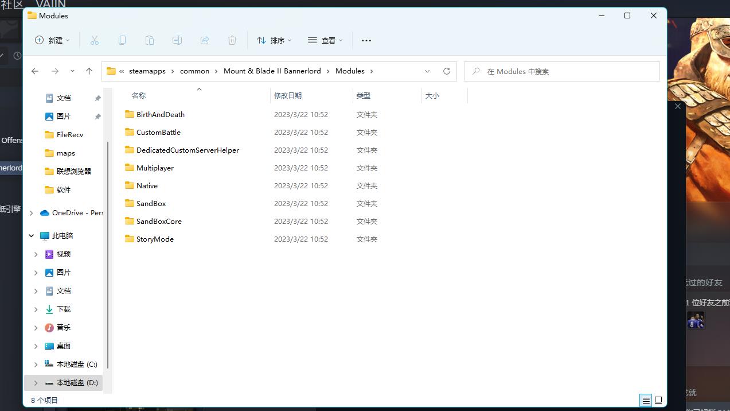Click the Native folder icon
This screenshot has height=411, width=730.
[x=129, y=185]
